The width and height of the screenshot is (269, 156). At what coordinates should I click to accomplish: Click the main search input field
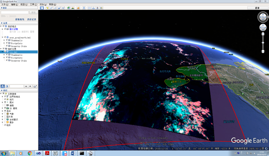click(15, 12)
